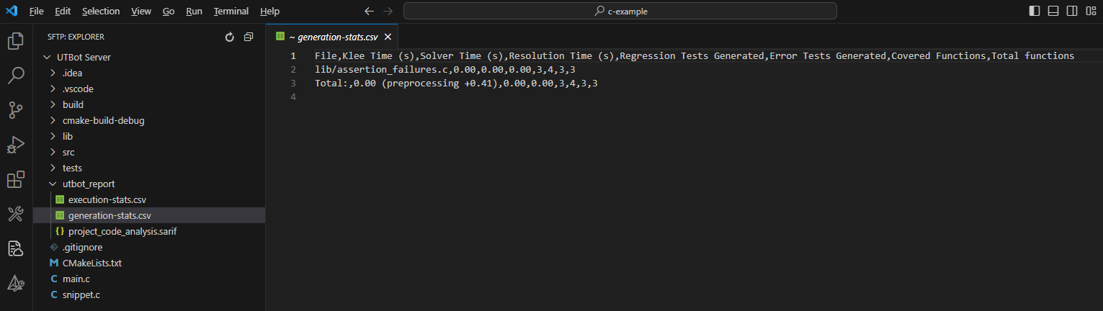1103x311 pixels.
Task: Open the Run and Debug view
Action: coord(16,145)
